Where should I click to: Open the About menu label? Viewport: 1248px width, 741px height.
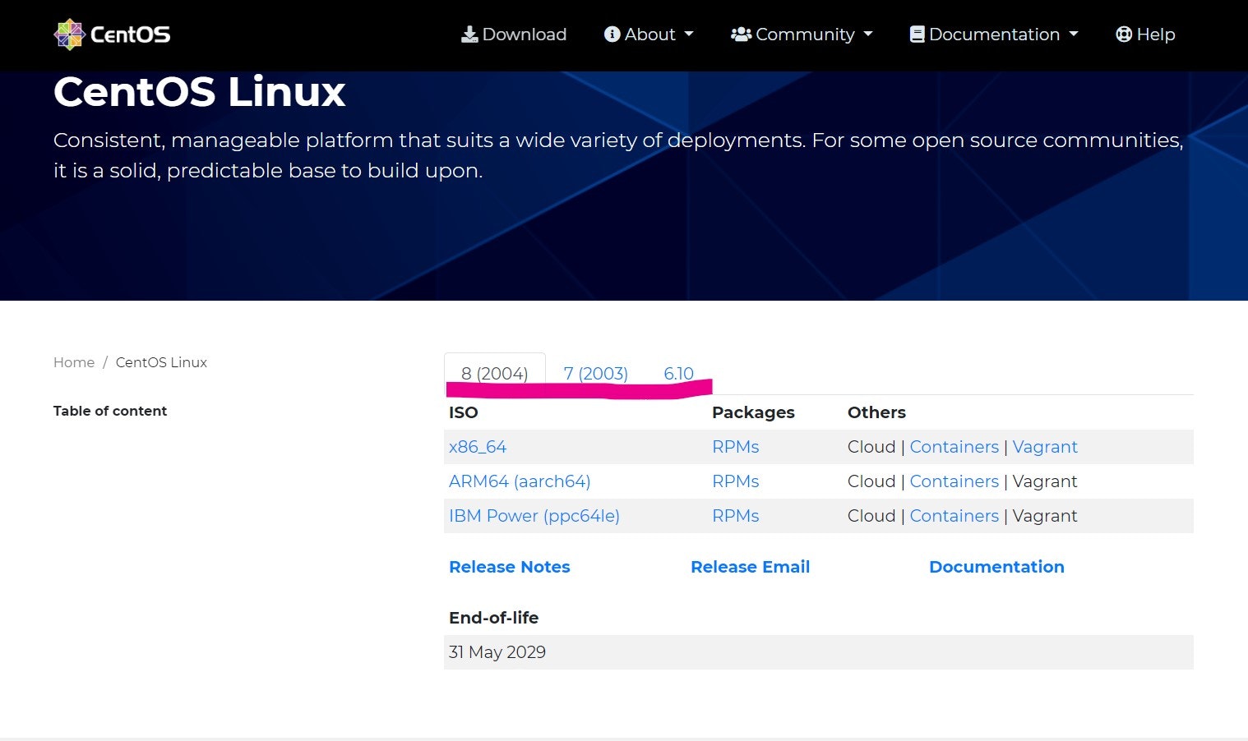[649, 35]
